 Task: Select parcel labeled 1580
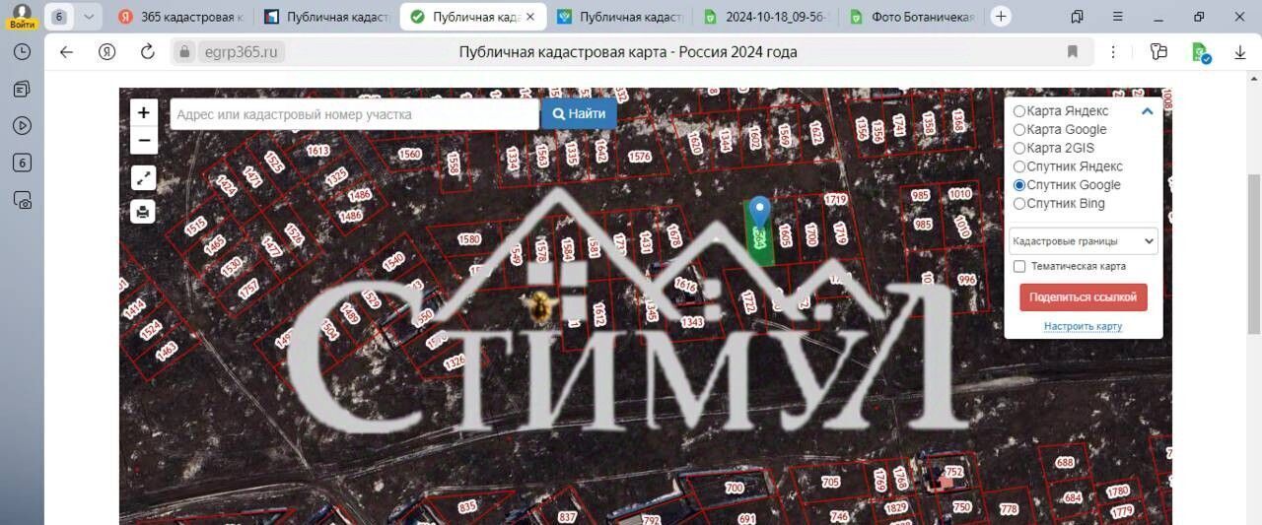click(x=469, y=239)
